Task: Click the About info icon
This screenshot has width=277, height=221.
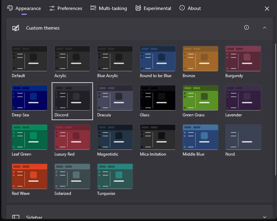Action: [x=182, y=8]
